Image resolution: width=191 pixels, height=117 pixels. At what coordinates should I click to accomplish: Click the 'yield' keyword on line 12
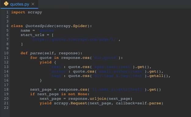tap(46, 62)
